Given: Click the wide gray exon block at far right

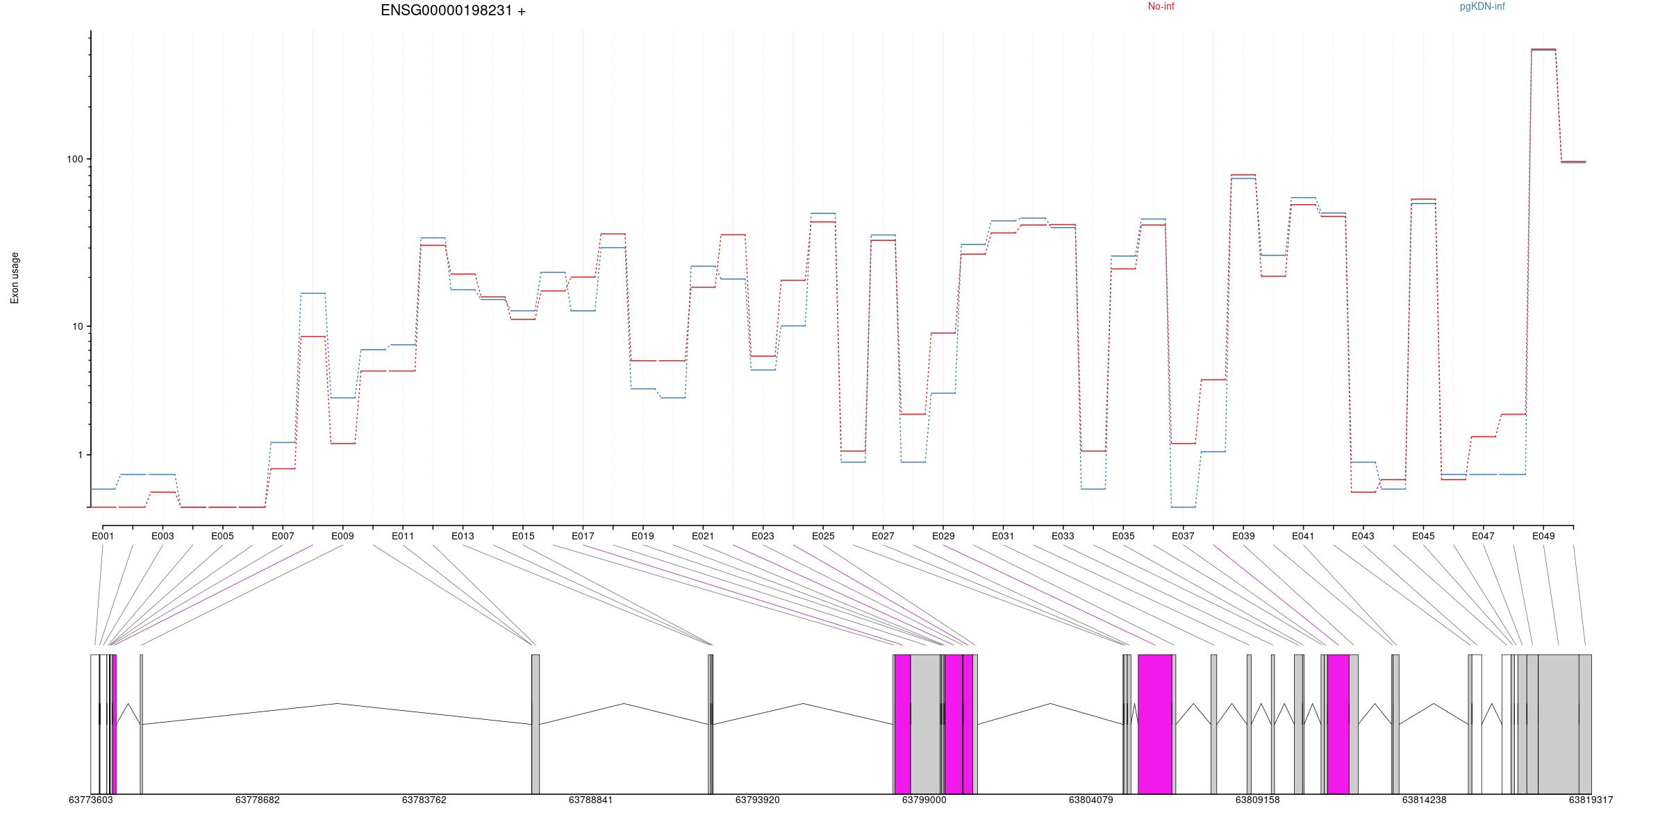Looking at the screenshot, I should pyautogui.click(x=1558, y=723).
